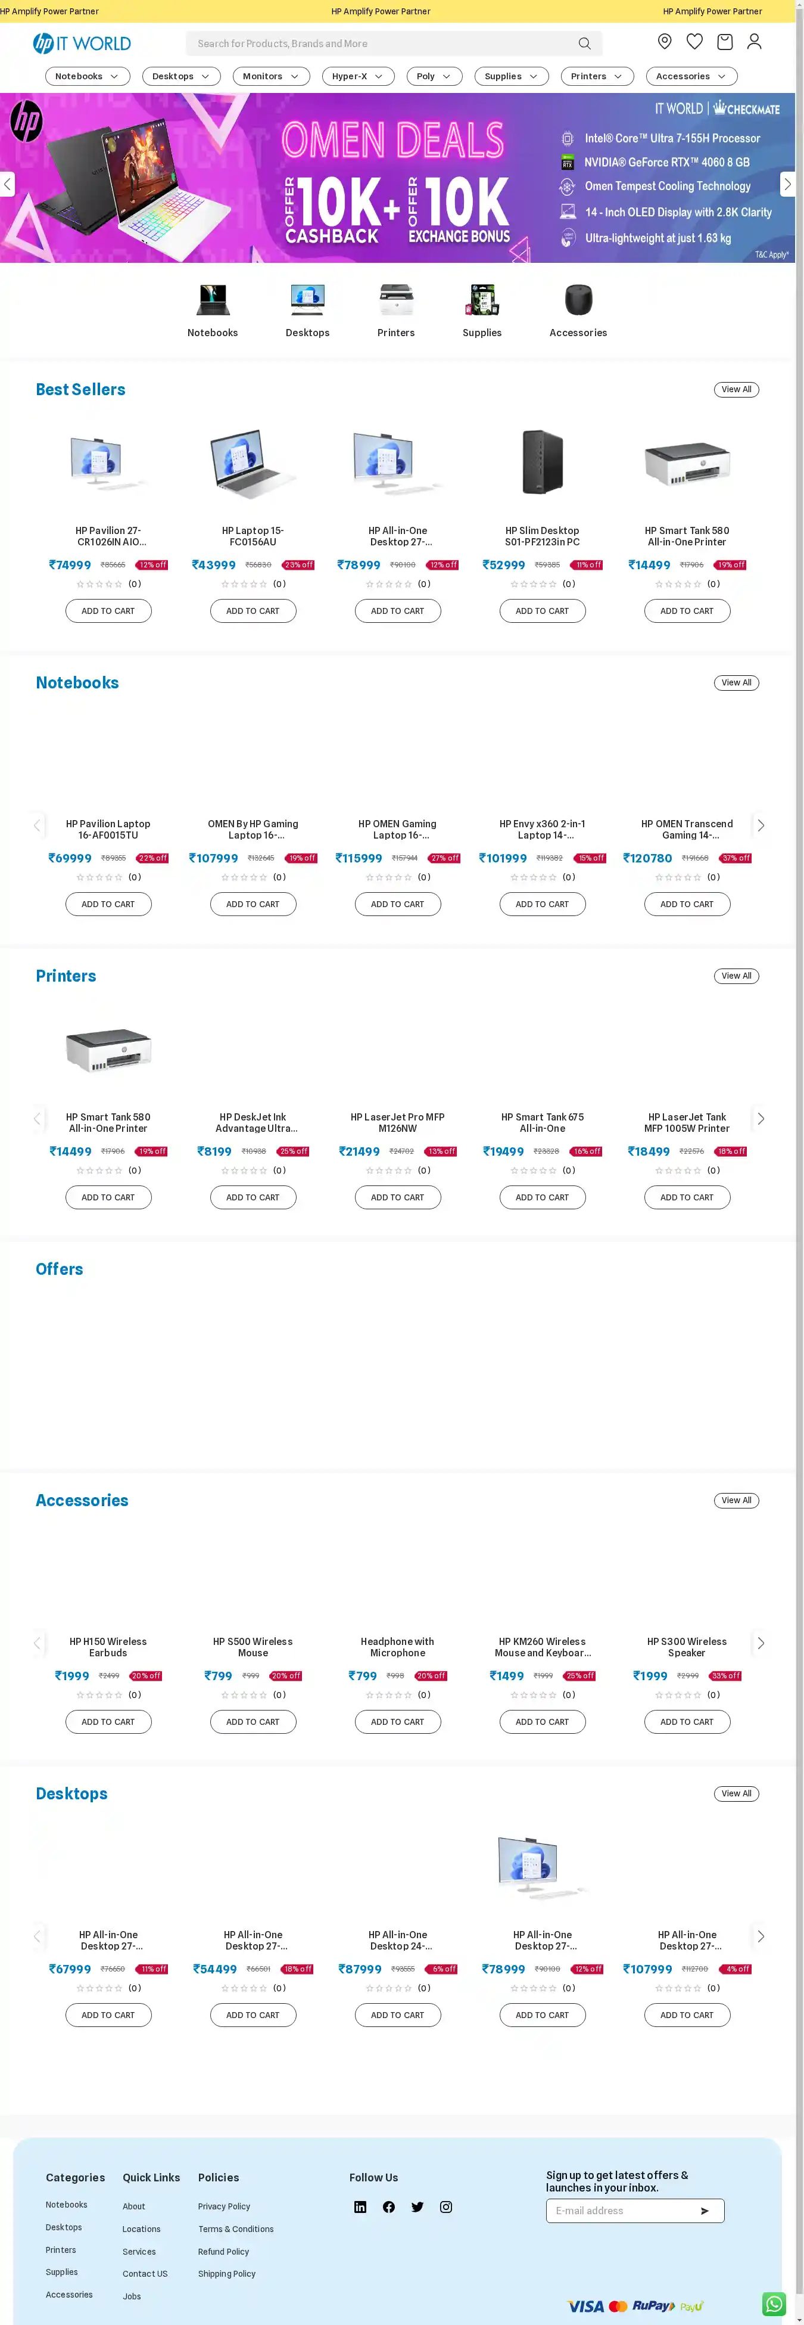The height and width of the screenshot is (2325, 804).
Task: Open the store locator pin icon
Action: point(664,42)
